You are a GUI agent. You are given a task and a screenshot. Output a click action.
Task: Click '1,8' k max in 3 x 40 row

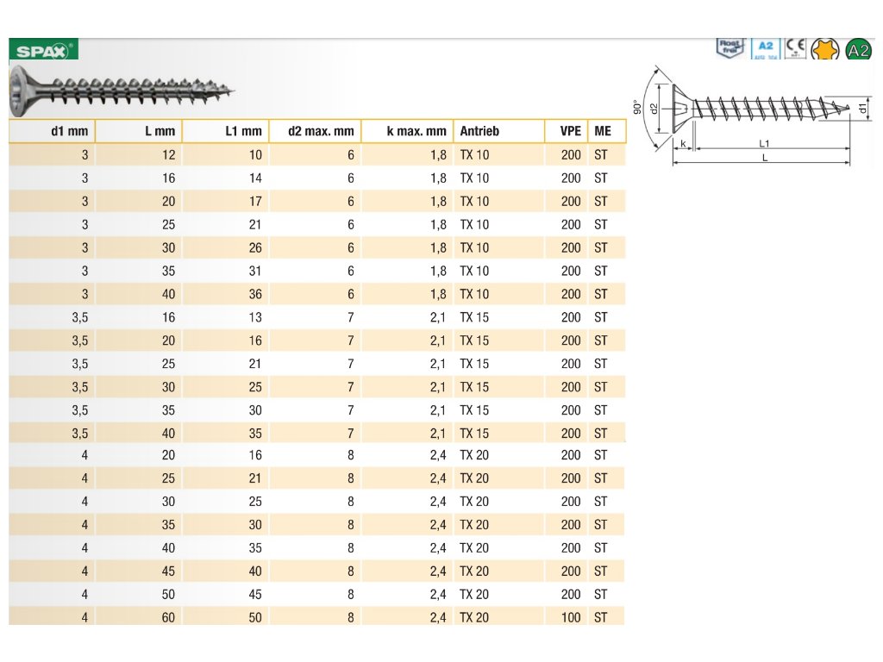438,294
